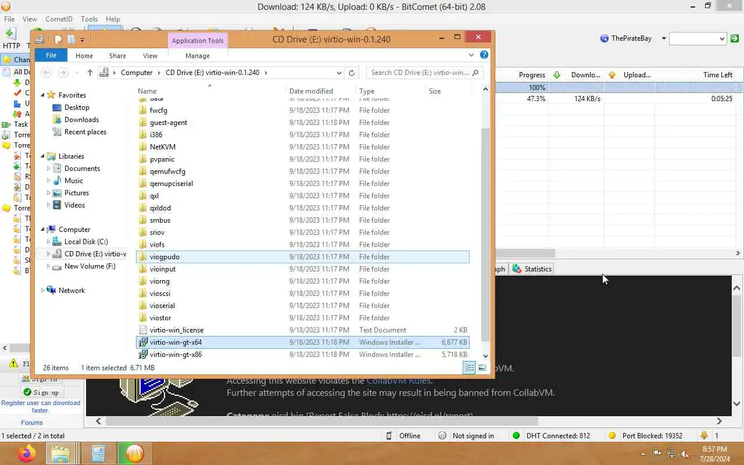Open the virtio-win-gt-x86 installer icon

pos(143,355)
